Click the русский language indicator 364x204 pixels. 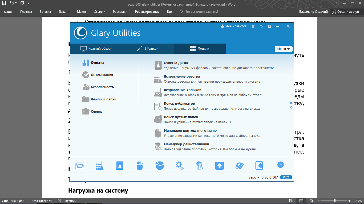click(x=71, y=201)
